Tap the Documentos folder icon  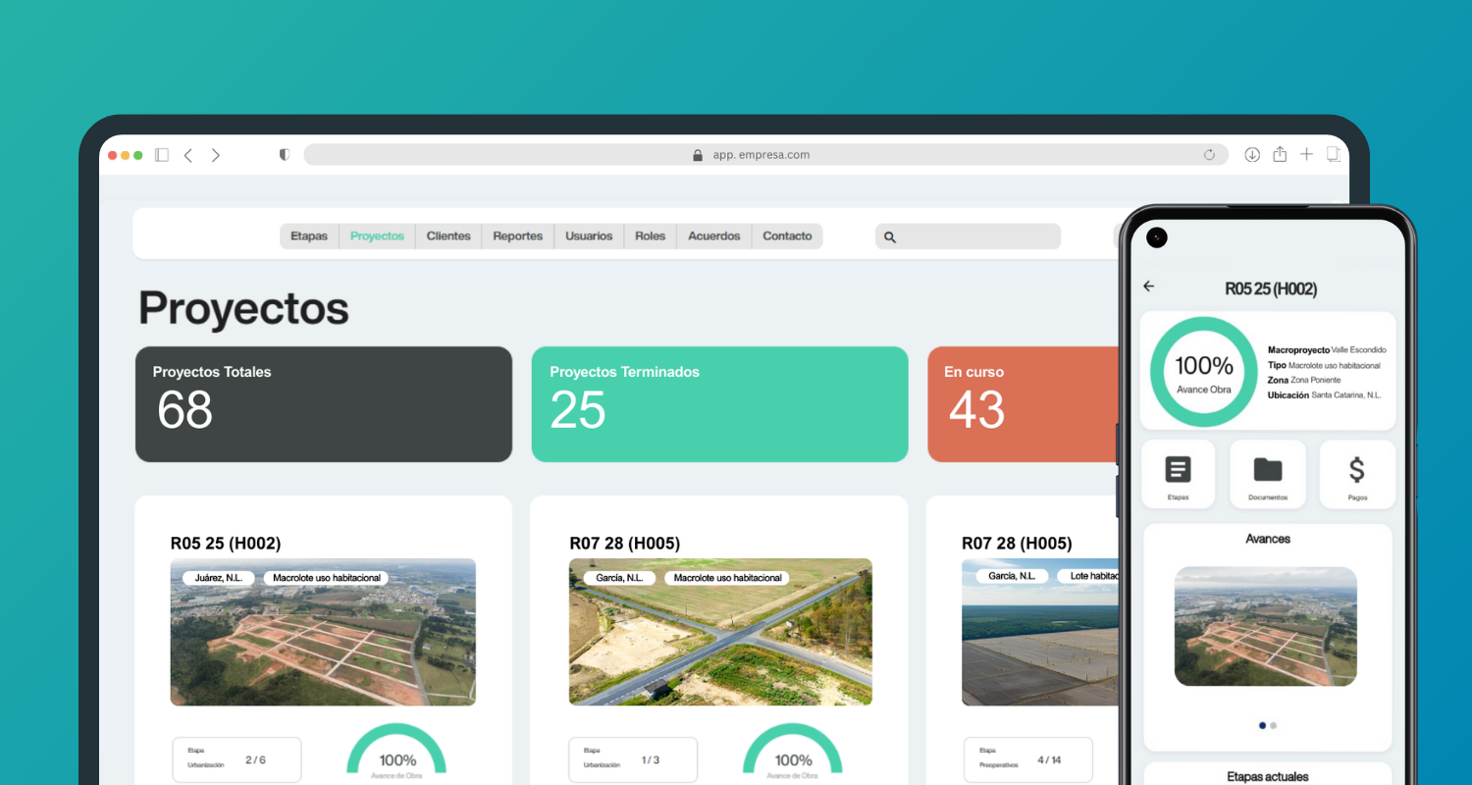tap(1268, 473)
